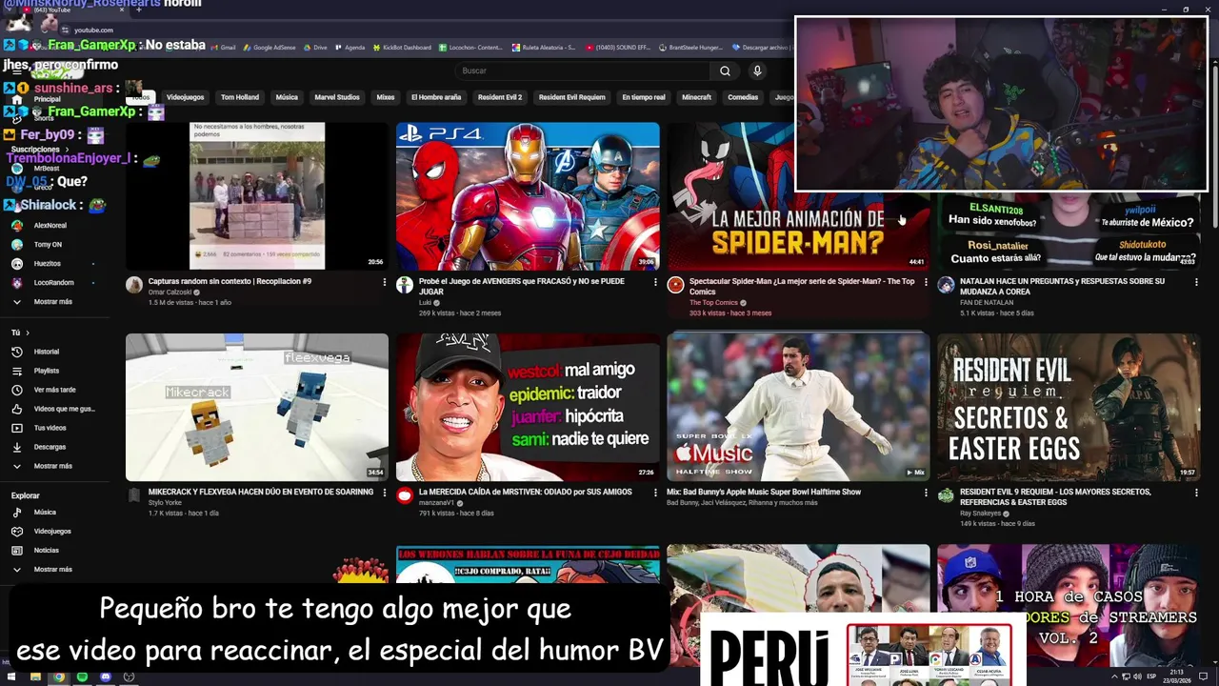Open Huezitos subscription channel
Image resolution: width=1219 pixels, height=686 pixels.
(x=48, y=264)
